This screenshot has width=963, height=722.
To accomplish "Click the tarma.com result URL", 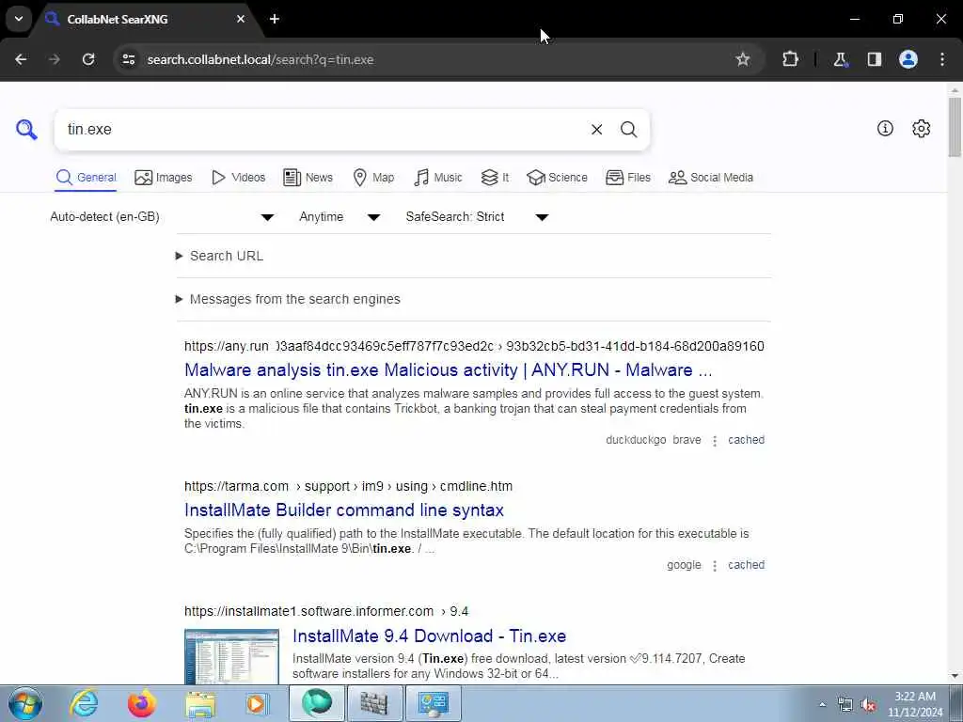I will [348, 486].
